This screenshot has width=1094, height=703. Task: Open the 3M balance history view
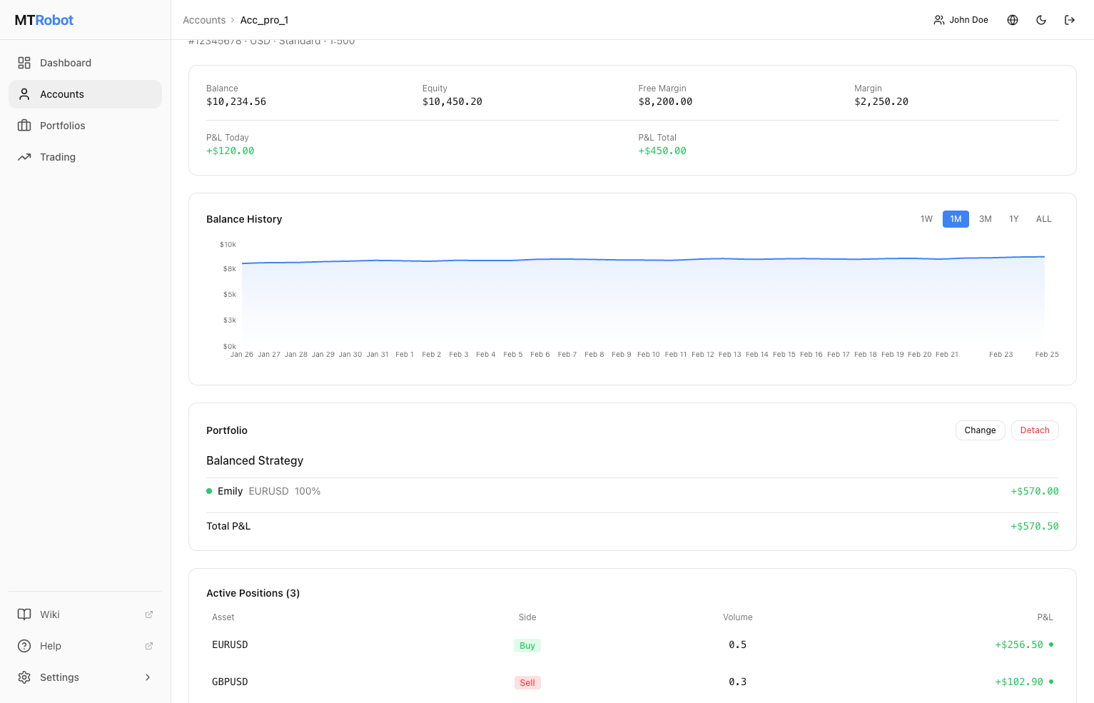coord(986,219)
